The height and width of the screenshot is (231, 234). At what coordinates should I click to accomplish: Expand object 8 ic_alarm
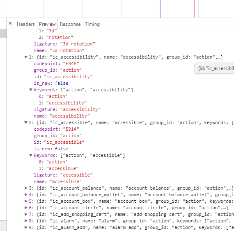tap(26, 221)
